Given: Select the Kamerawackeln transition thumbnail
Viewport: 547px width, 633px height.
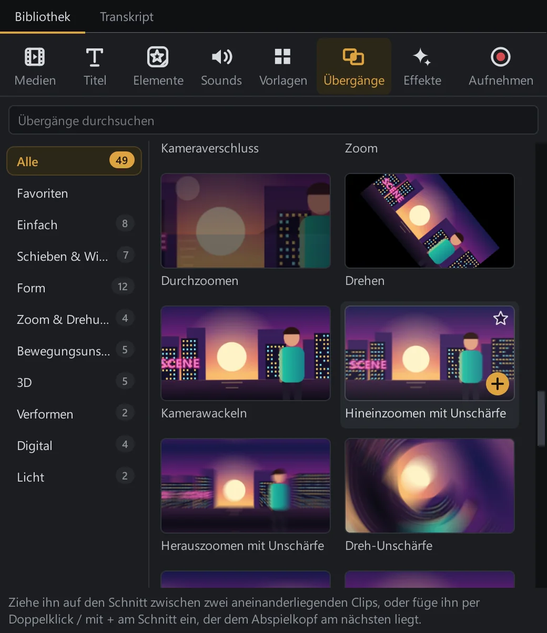Looking at the screenshot, I should tap(246, 353).
